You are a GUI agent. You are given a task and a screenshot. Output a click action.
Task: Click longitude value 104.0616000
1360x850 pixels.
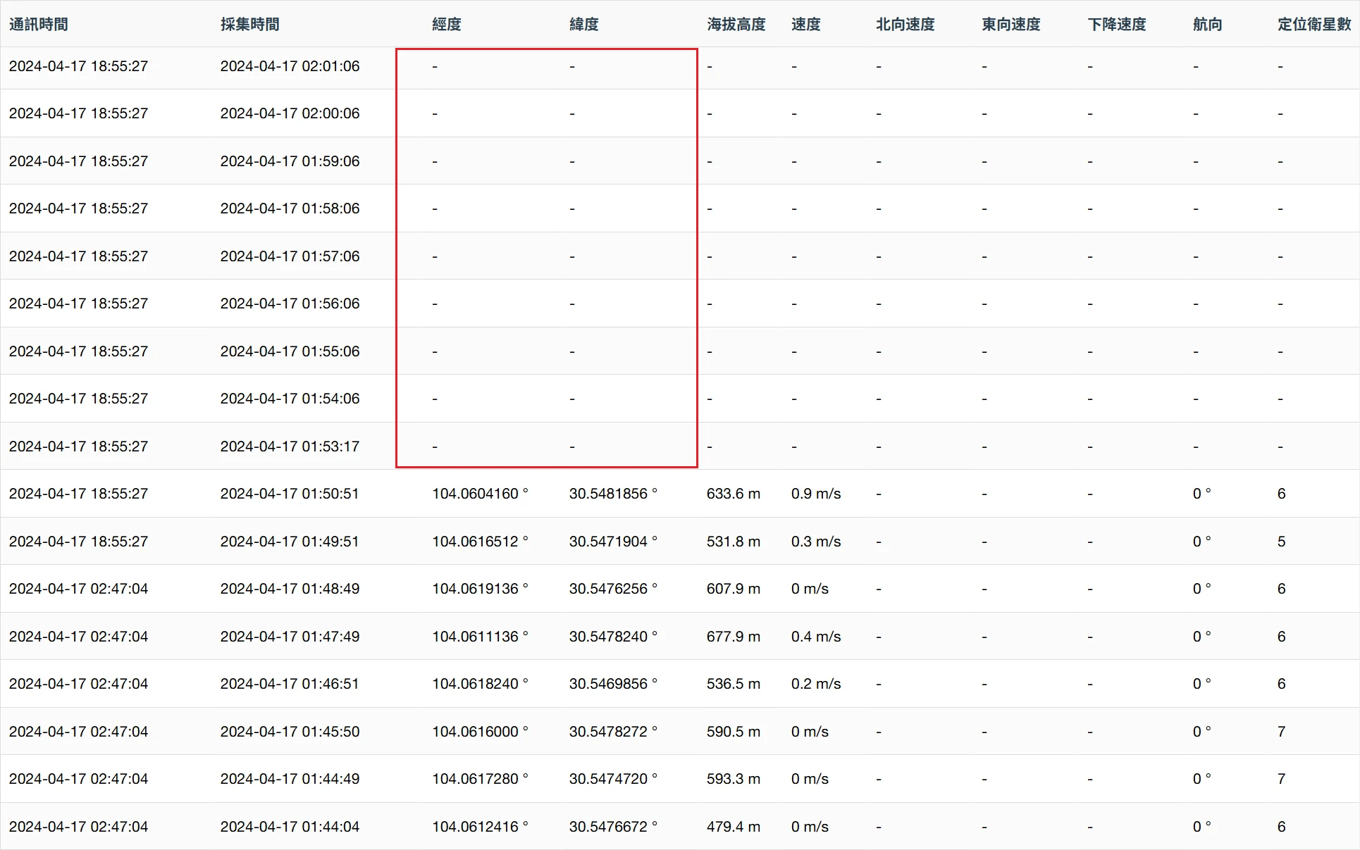click(x=480, y=732)
